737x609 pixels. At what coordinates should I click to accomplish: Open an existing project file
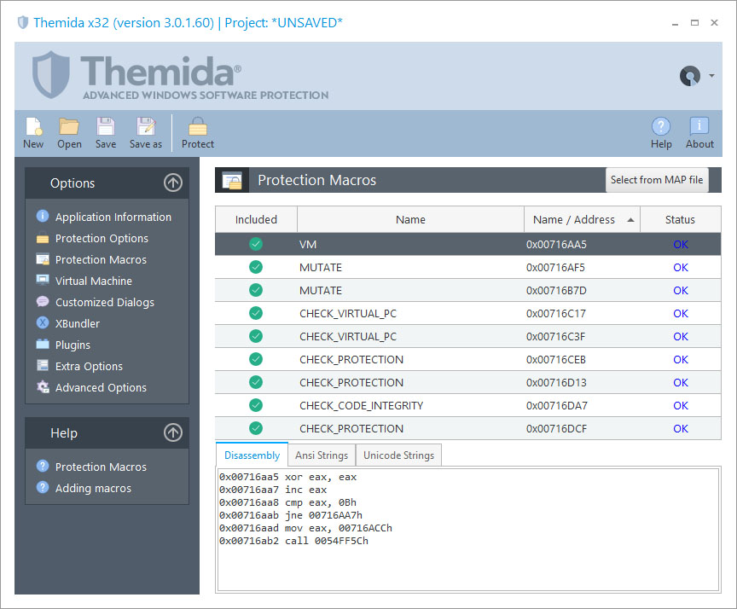[x=69, y=132]
